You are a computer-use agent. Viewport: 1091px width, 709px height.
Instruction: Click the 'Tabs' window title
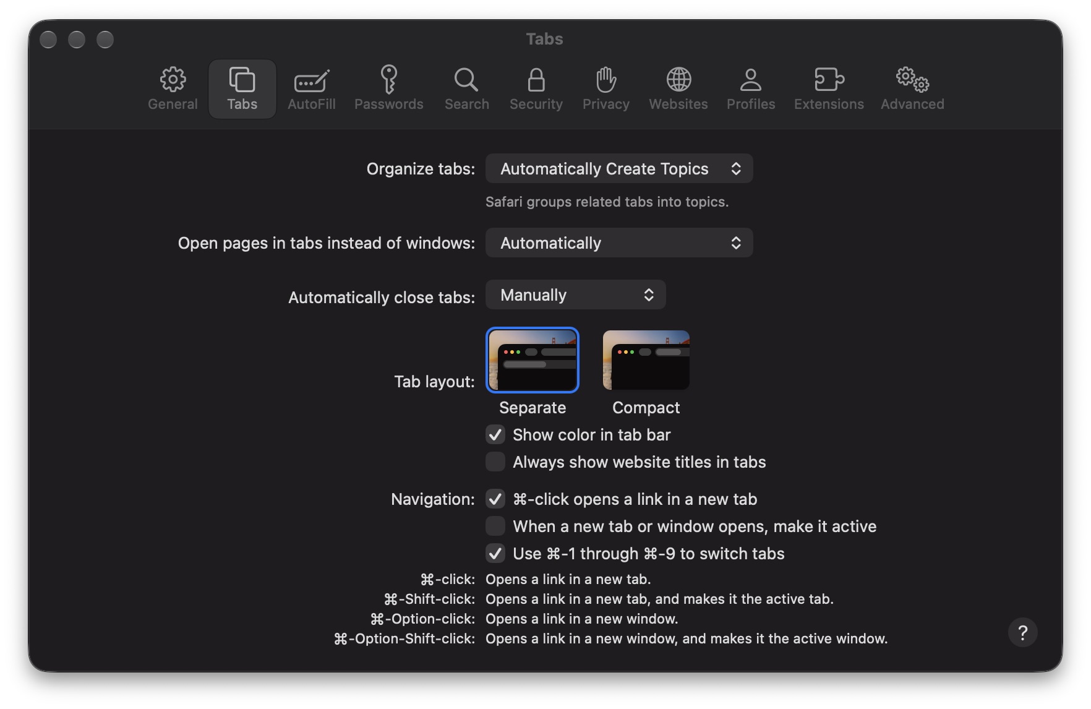[x=544, y=39]
